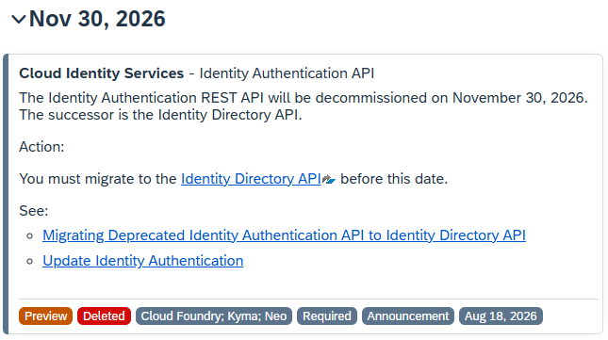
Task: Click the orange Preview tag
Action: coord(46,316)
